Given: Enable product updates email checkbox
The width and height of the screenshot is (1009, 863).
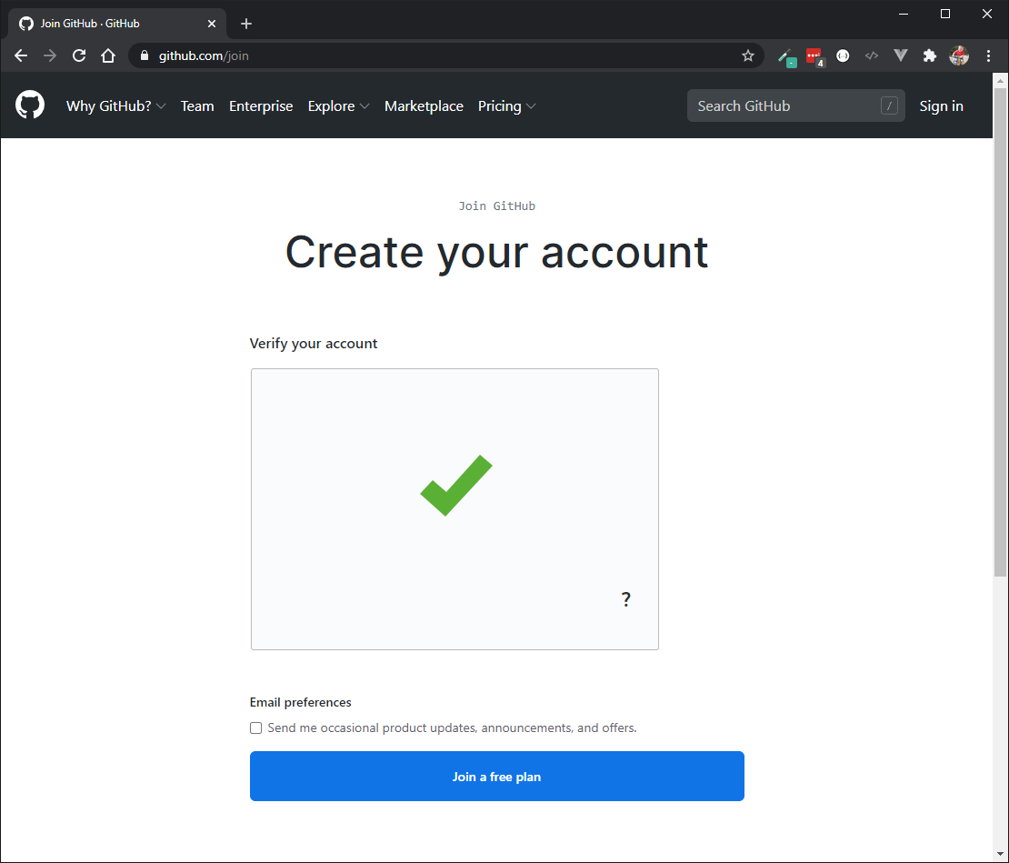Looking at the screenshot, I should click(x=256, y=728).
